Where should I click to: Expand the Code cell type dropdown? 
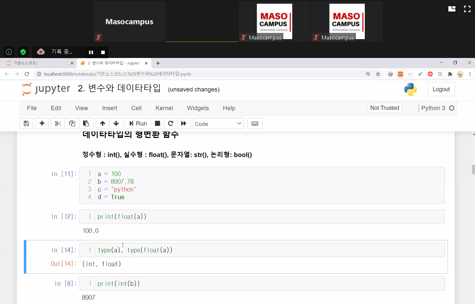(x=218, y=124)
